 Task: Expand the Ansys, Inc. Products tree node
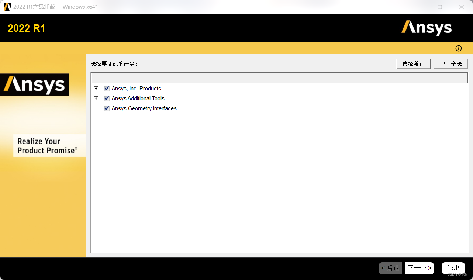point(96,89)
